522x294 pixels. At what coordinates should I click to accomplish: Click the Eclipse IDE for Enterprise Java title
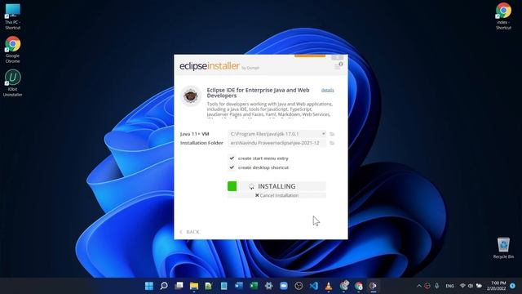[x=258, y=92]
